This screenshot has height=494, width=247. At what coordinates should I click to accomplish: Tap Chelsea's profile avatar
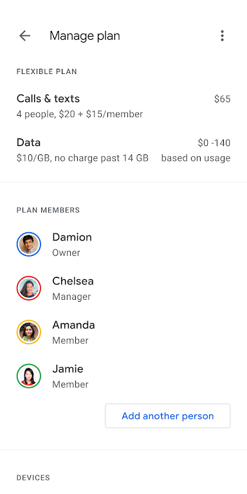pyautogui.click(x=29, y=288)
